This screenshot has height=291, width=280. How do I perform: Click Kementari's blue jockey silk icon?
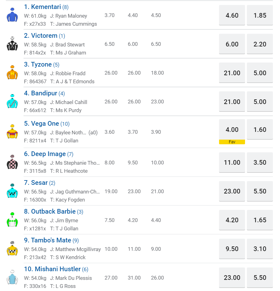[12, 15]
